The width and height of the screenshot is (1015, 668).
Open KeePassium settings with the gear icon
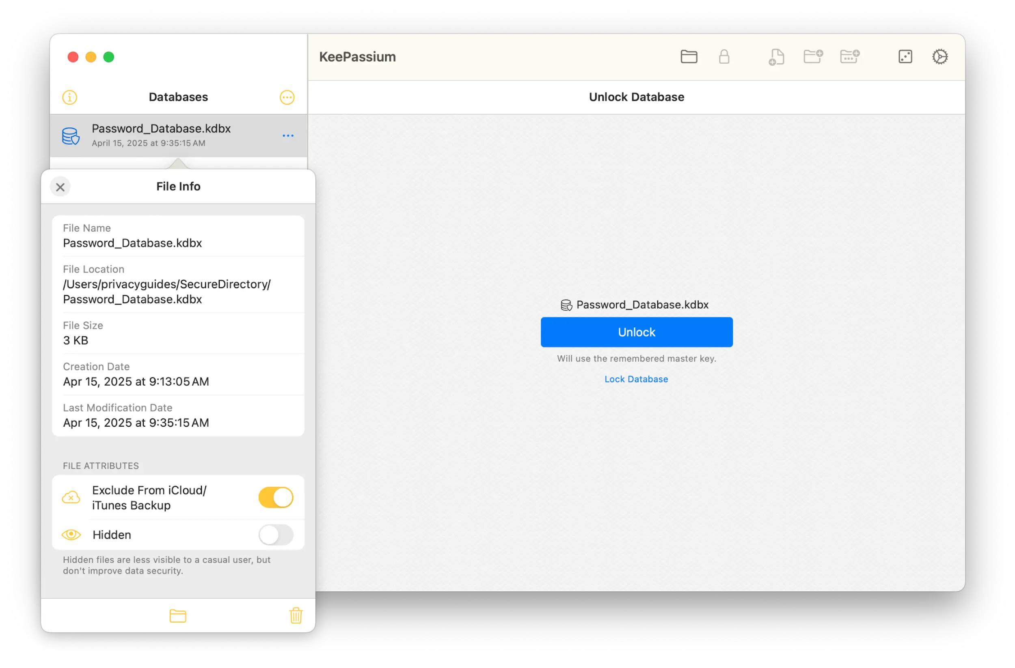pos(940,56)
